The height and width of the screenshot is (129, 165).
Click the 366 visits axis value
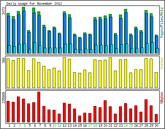point(4,60)
